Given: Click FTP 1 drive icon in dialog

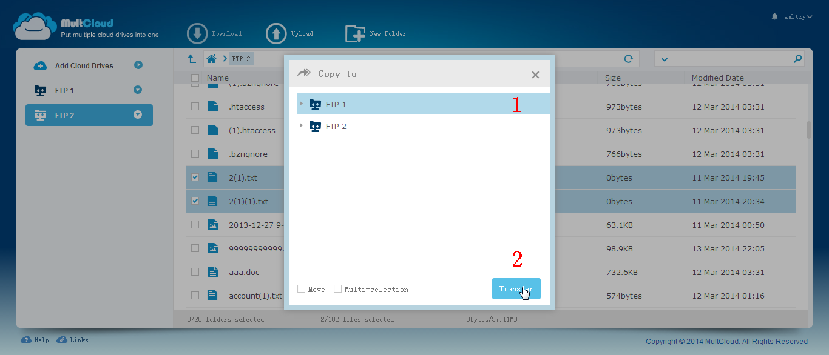Looking at the screenshot, I should point(315,104).
